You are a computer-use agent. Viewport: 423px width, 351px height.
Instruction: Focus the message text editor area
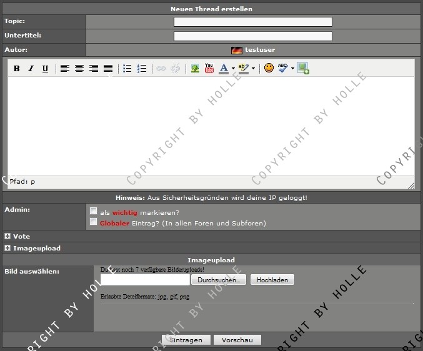click(211, 126)
